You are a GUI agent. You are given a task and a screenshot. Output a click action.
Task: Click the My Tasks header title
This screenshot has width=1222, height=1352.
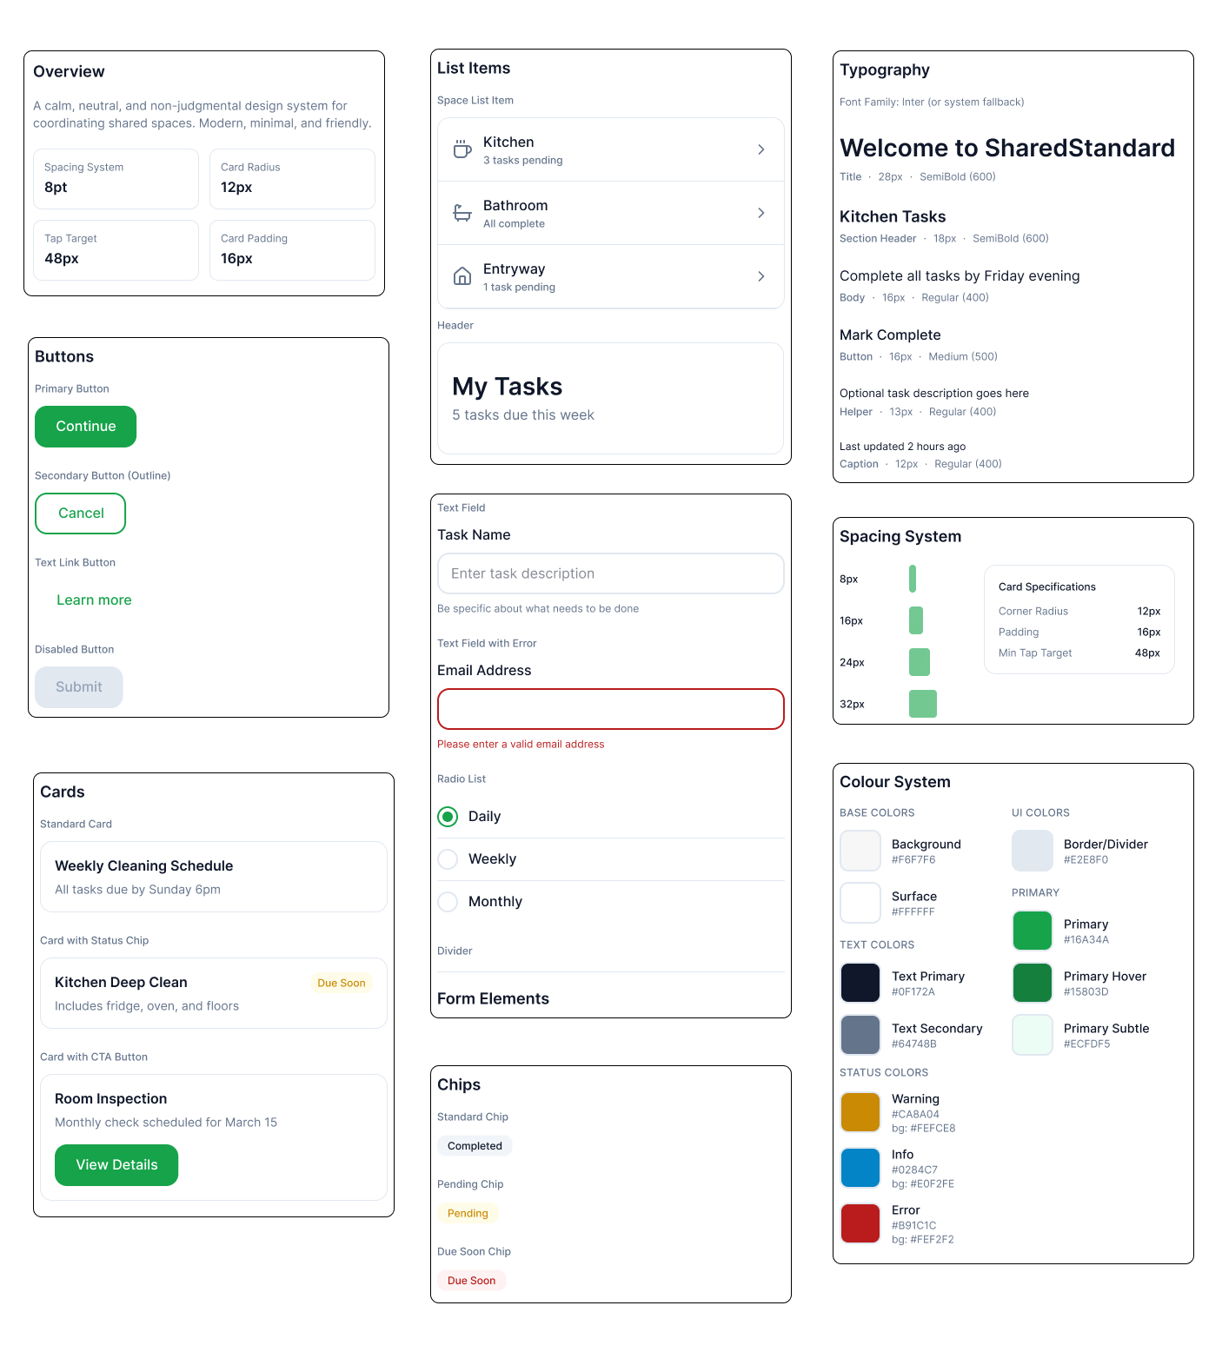507,387
